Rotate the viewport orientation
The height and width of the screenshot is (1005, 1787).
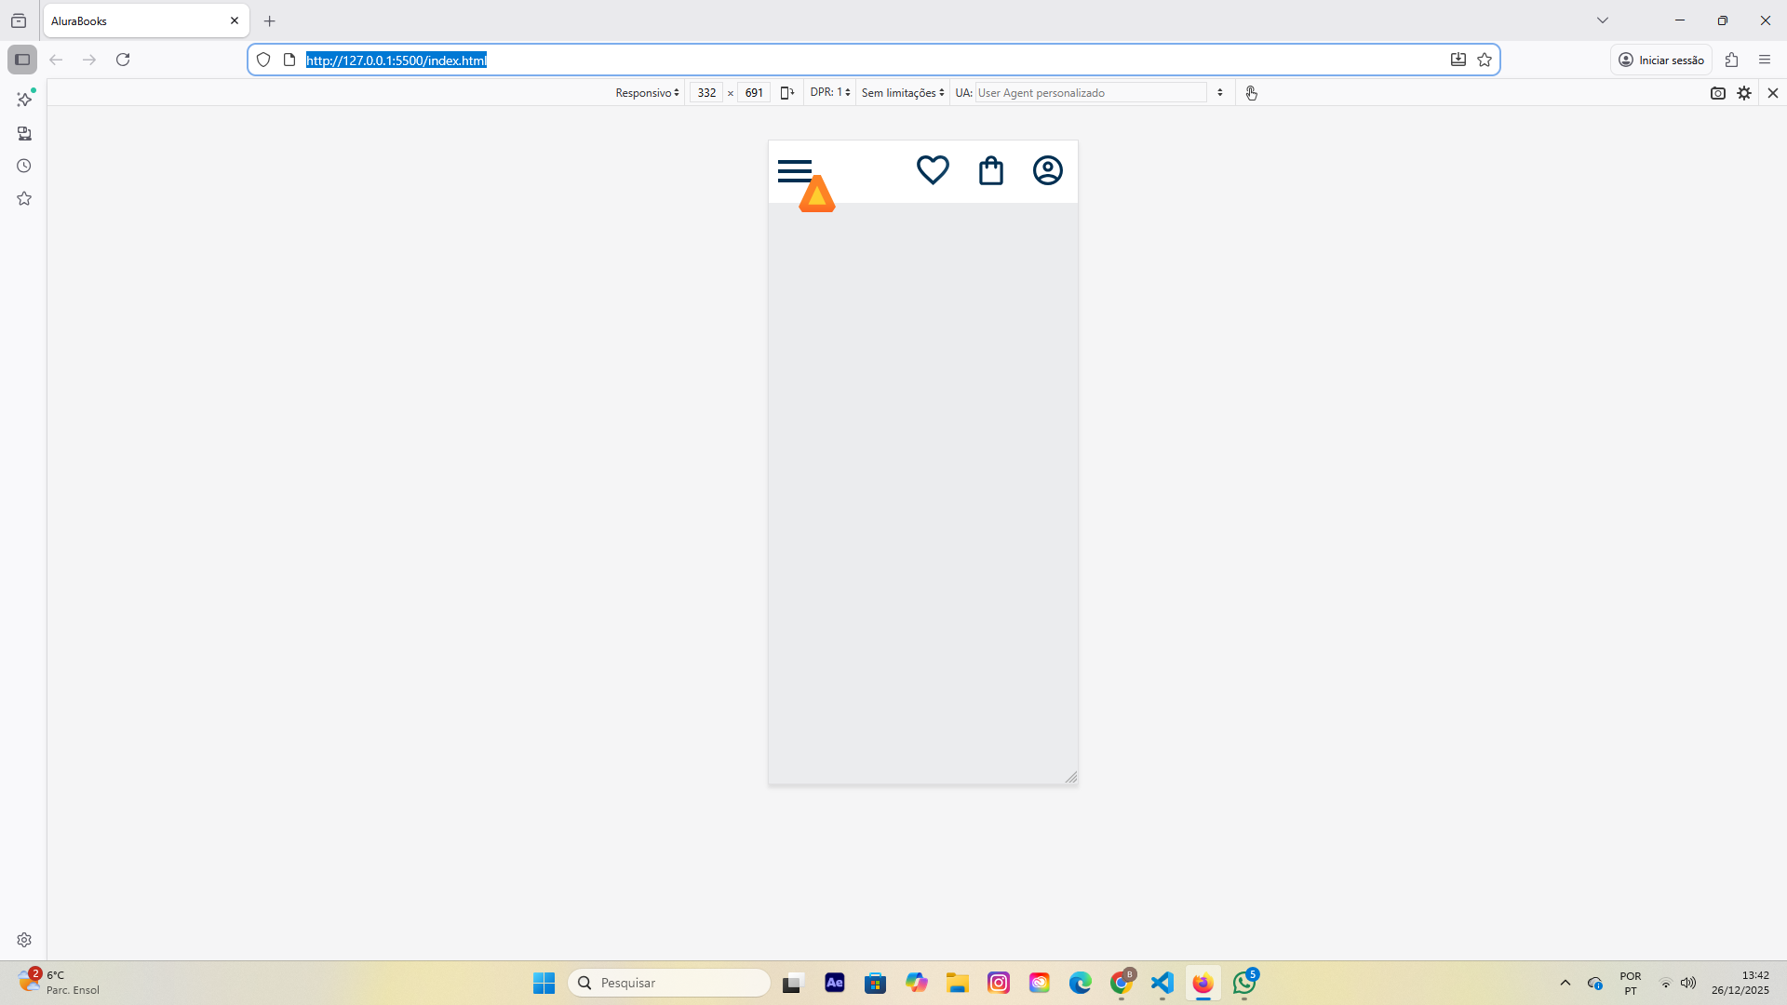click(786, 93)
